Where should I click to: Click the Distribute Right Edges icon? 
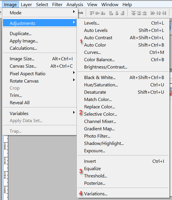(x=164, y=13)
